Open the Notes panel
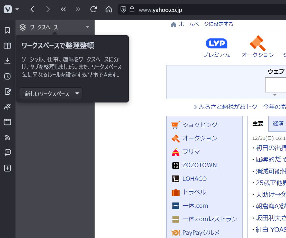Screen dimensions: 286x238 coord(7,92)
